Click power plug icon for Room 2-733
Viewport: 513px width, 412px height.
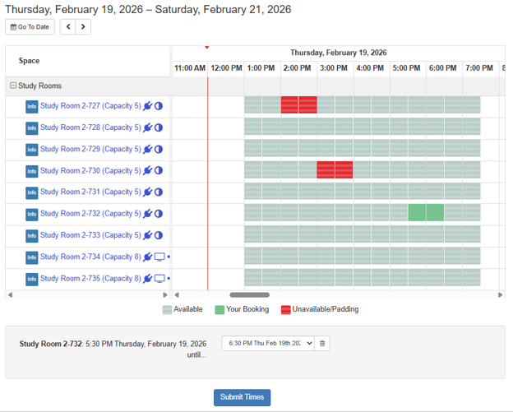point(148,235)
